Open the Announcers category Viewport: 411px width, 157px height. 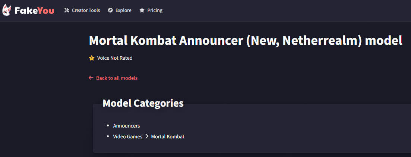coord(126,126)
